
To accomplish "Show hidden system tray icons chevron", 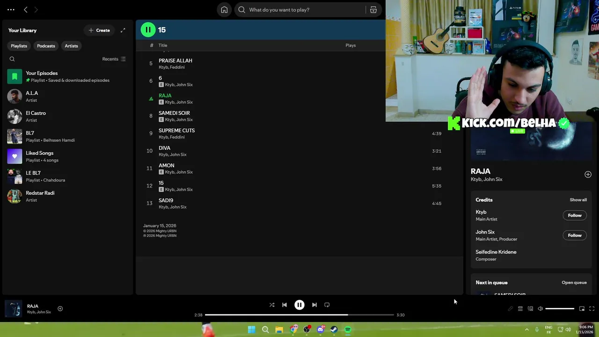I will click(x=526, y=330).
